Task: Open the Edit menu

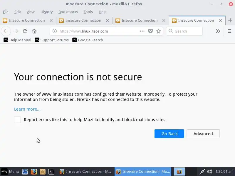Action: coord(18,12)
